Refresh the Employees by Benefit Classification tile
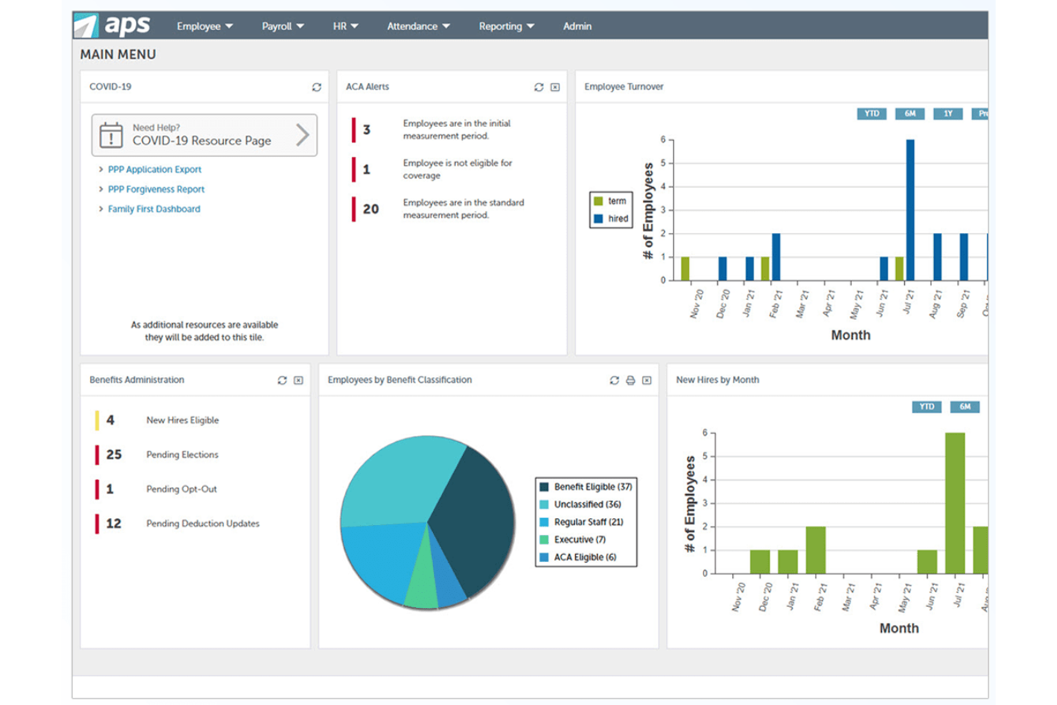Viewport: 1057px width, 705px height. [613, 380]
